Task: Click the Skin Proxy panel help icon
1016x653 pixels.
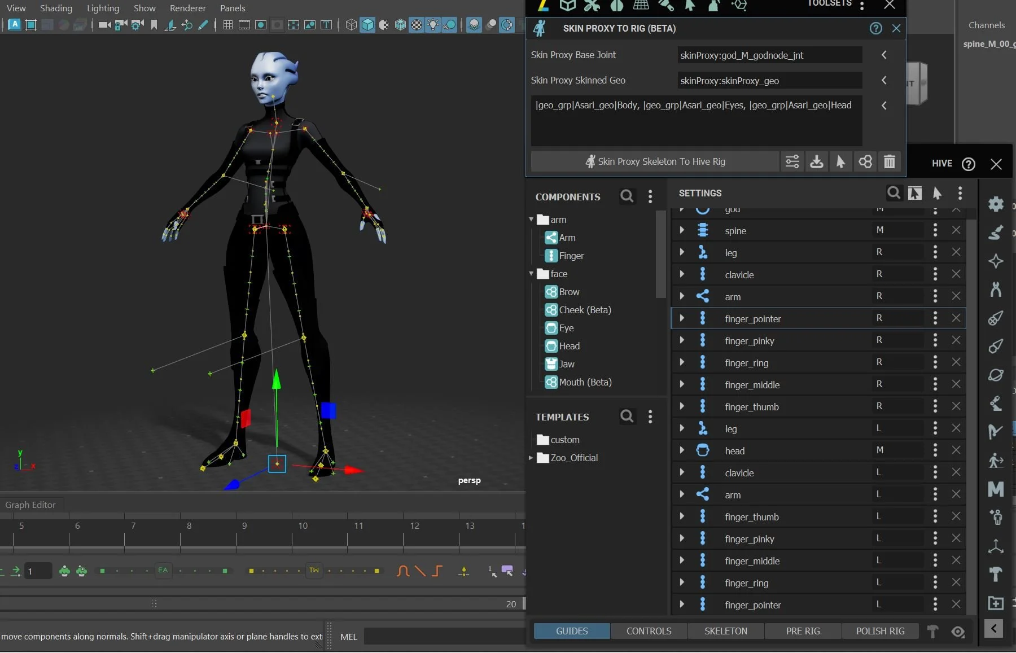Action: (x=875, y=28)
